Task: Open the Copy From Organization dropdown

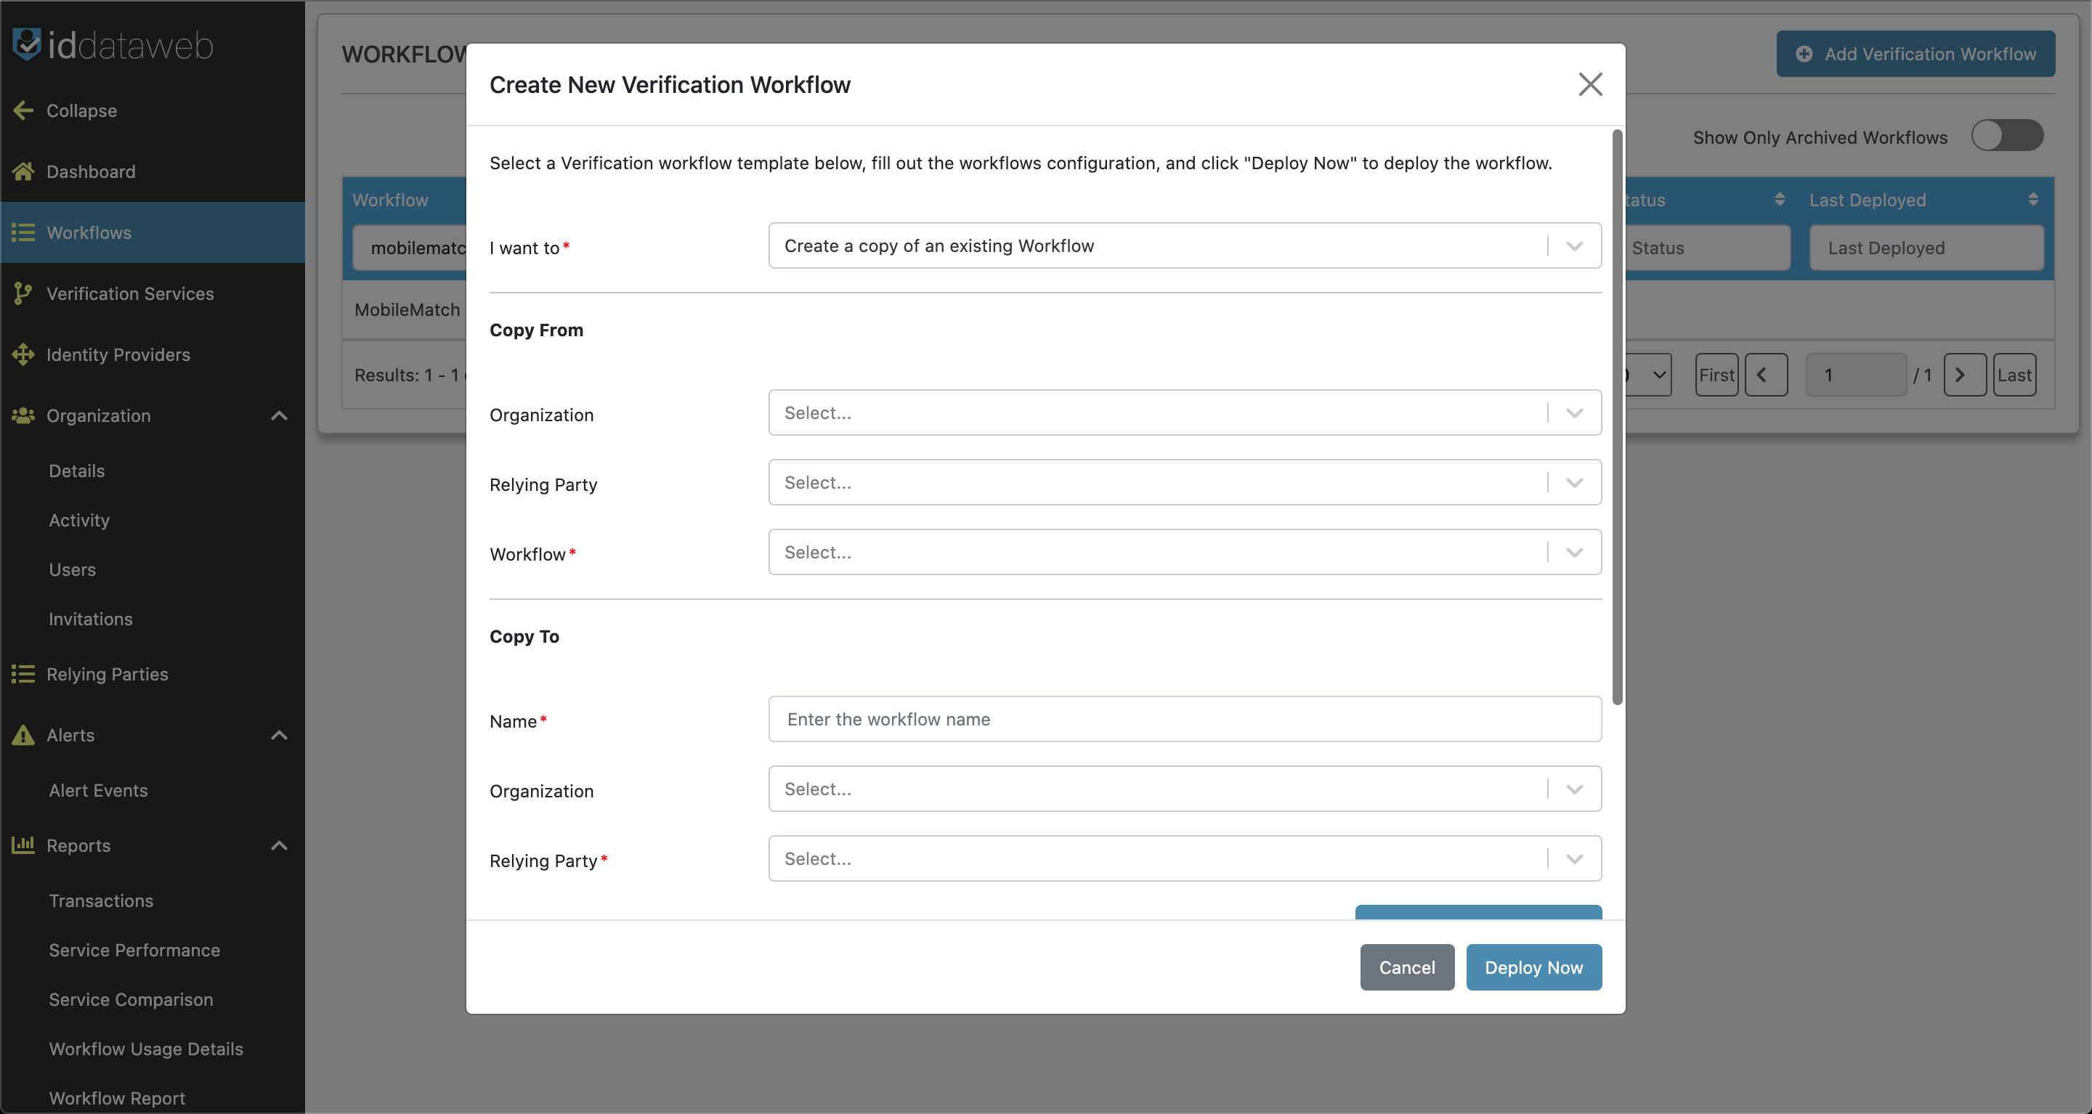Action: 1184,413
